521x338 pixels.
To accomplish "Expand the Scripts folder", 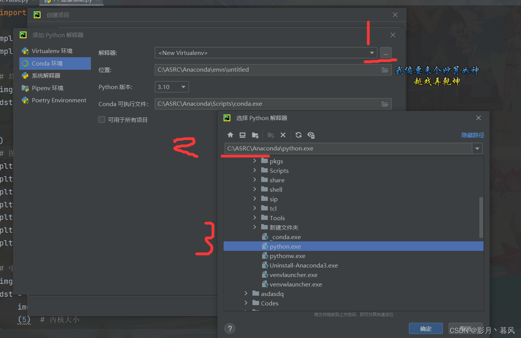I will point(255,171).
